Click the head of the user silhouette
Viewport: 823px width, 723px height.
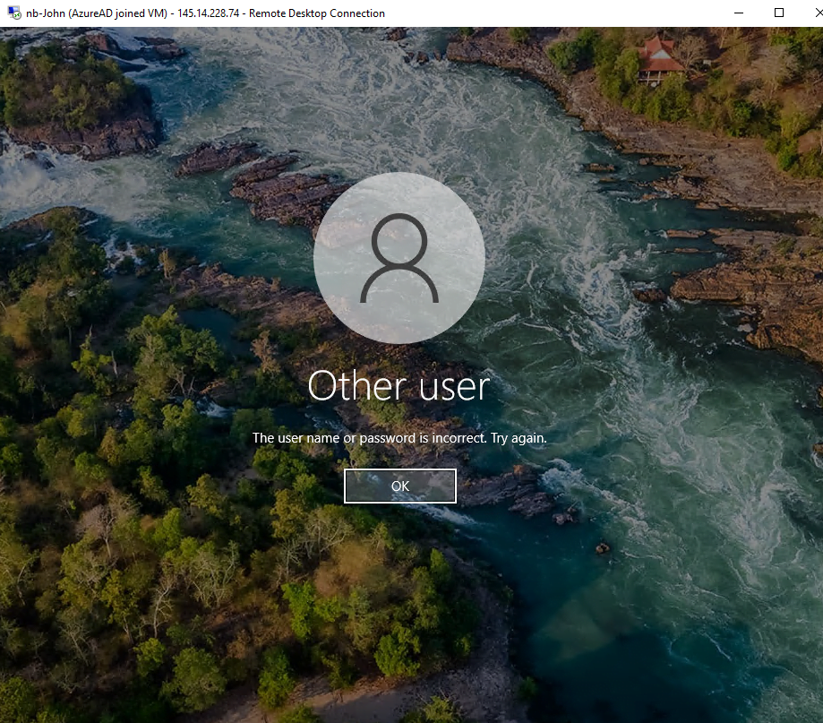click(x=399, y=240)
